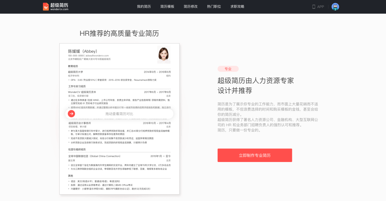The image size is (386, 201).
Task: Open the user avatar profile icon
Action: [335, 6]
